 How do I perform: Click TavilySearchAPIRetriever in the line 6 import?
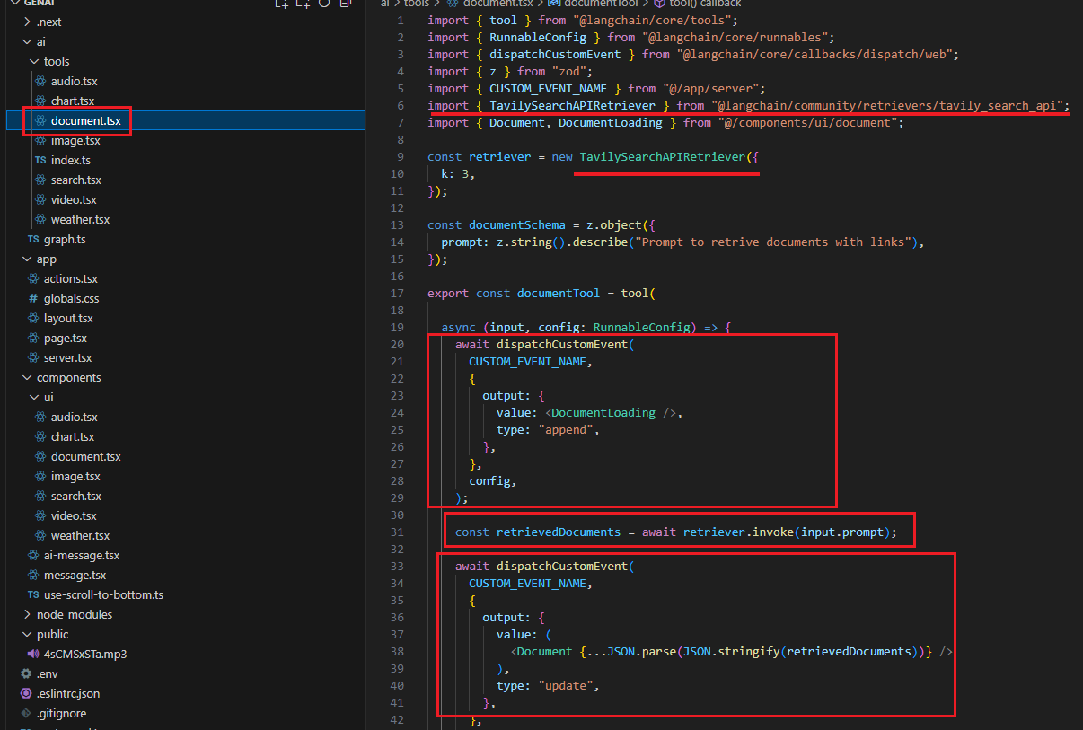coord(572,106)
